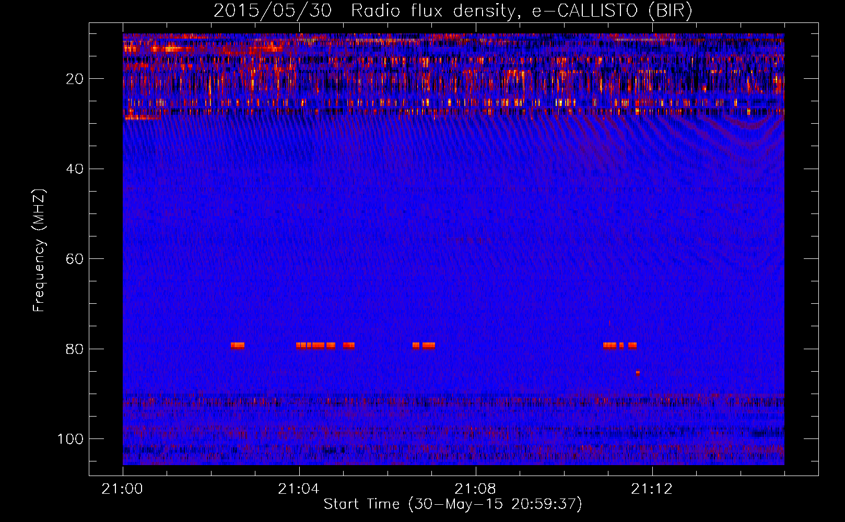Click the small red burst below 80 MHz near 21:11
Viewport: 845px width, 522px height.
[x=638, y=373]
